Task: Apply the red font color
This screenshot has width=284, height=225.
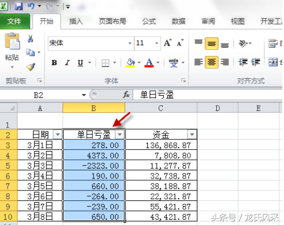Action: (x=149, y=63)
